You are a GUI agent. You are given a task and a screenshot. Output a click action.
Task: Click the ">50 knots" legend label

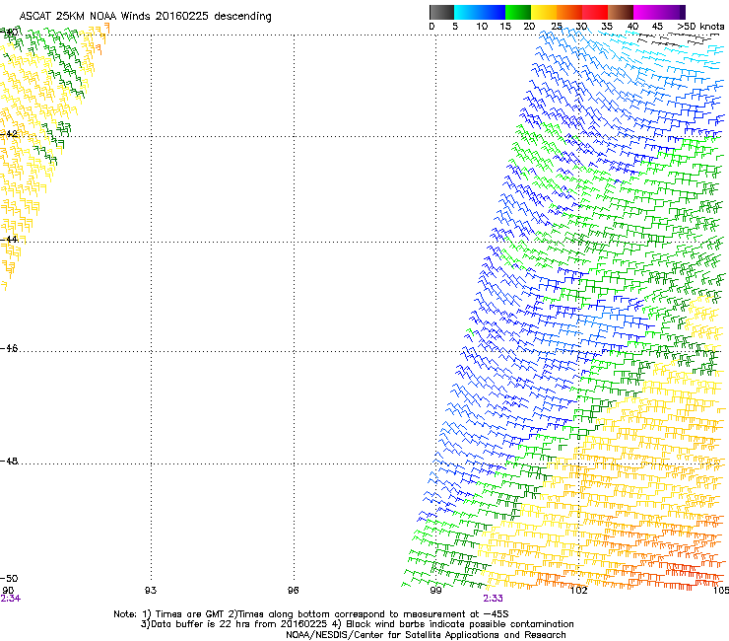(x=700, y=27)
